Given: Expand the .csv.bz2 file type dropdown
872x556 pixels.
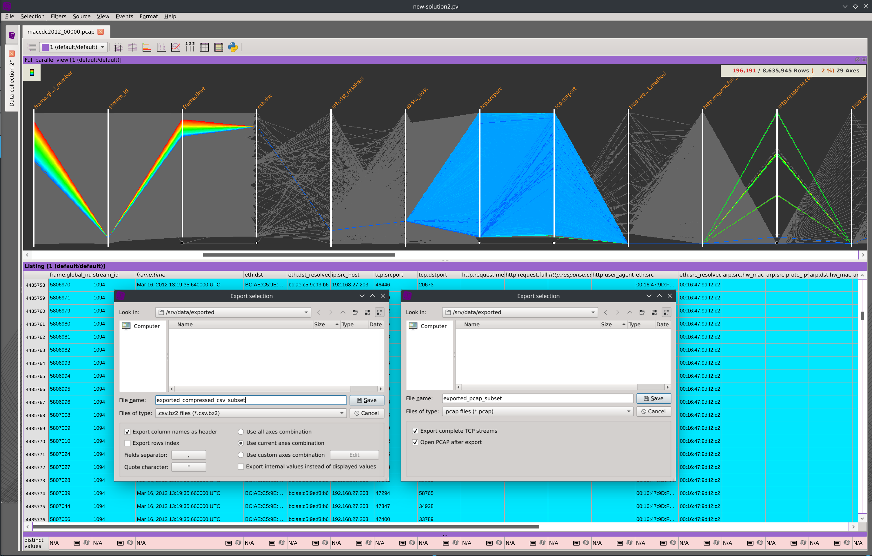Looking at the screenshot, I should pyautogui.click(x=341, y=413).
